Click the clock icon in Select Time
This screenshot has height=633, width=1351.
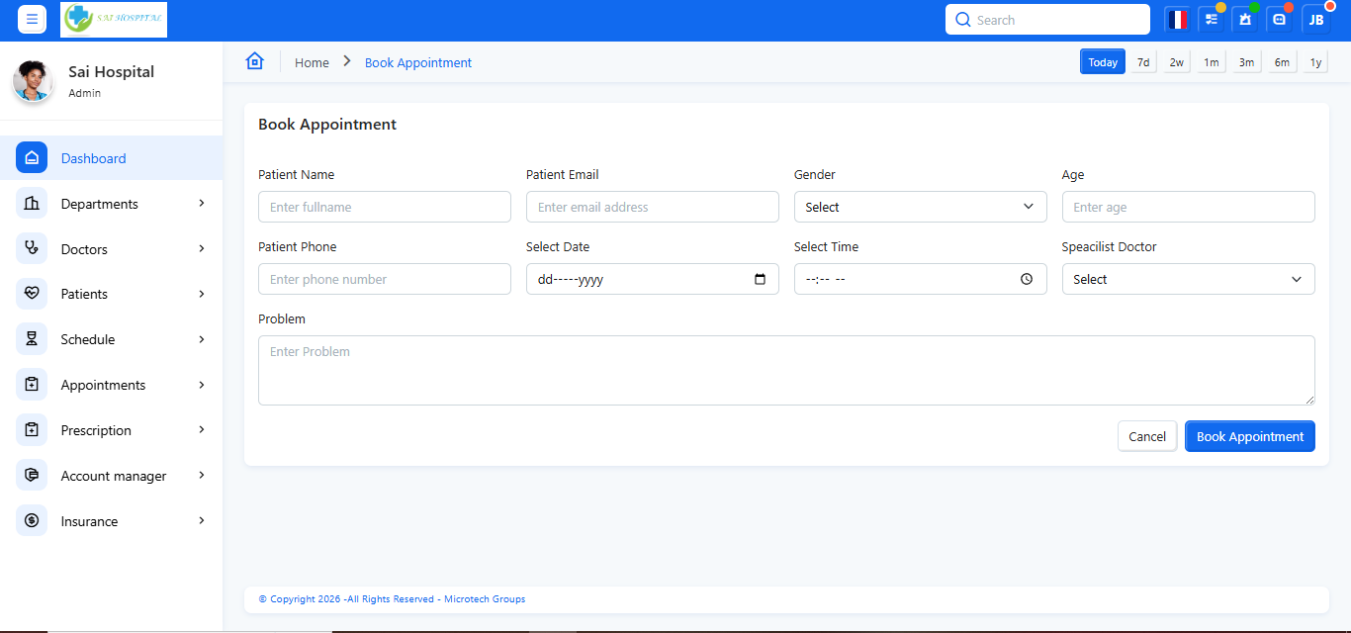1027,279
